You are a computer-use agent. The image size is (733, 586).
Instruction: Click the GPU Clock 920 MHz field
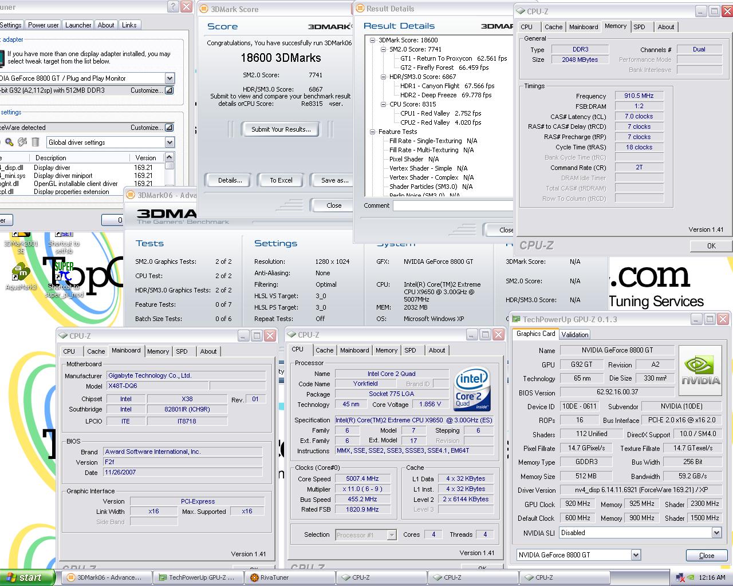pyautogui.click(x=577, y=504)
